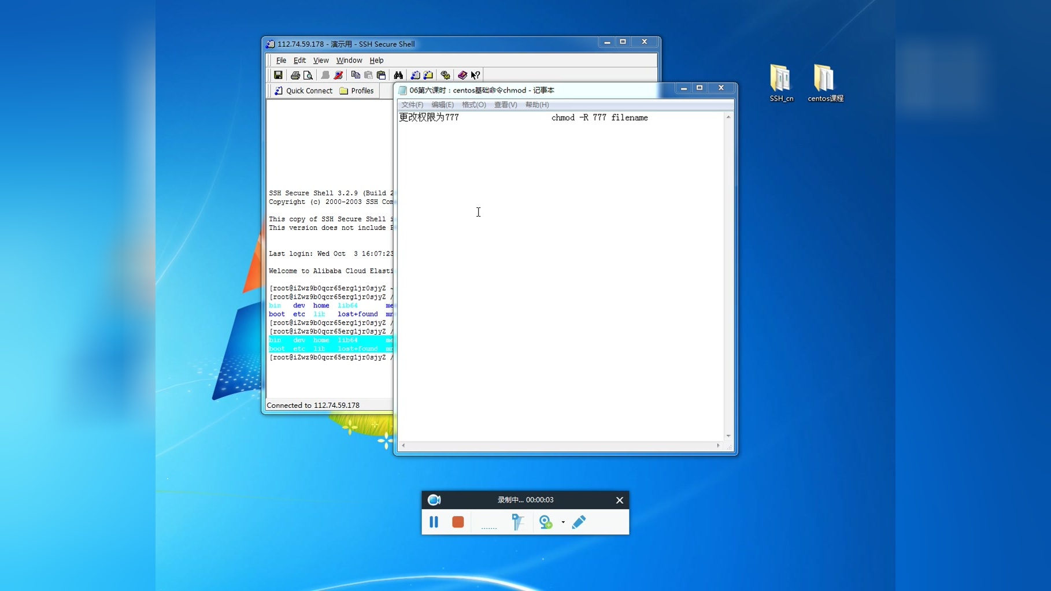This screenshot has width=1051, height=591.
Task: Click the '录制中... 00:00:03' recording timer
Action: coord(525,500)
